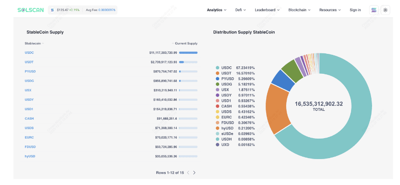
Task: Open the USDC stablecoin link
Action: (x=29, y=53)
